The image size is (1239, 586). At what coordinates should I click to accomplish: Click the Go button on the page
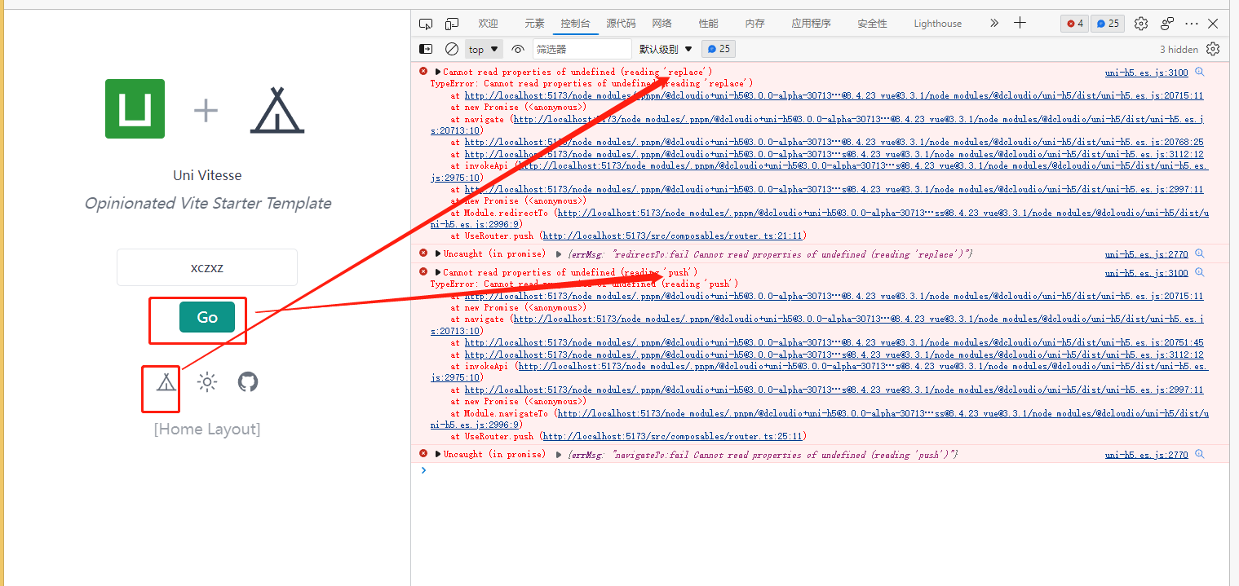pos(206,317)
